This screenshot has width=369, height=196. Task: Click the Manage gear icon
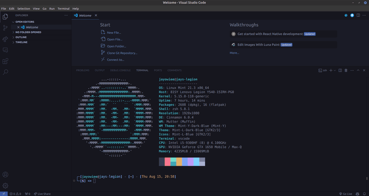[x=5, y=185]
